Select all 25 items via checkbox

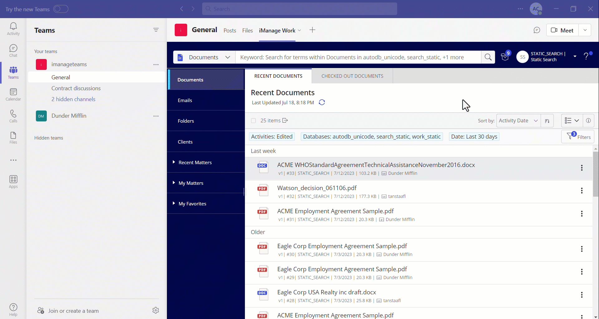click(253, 120)
